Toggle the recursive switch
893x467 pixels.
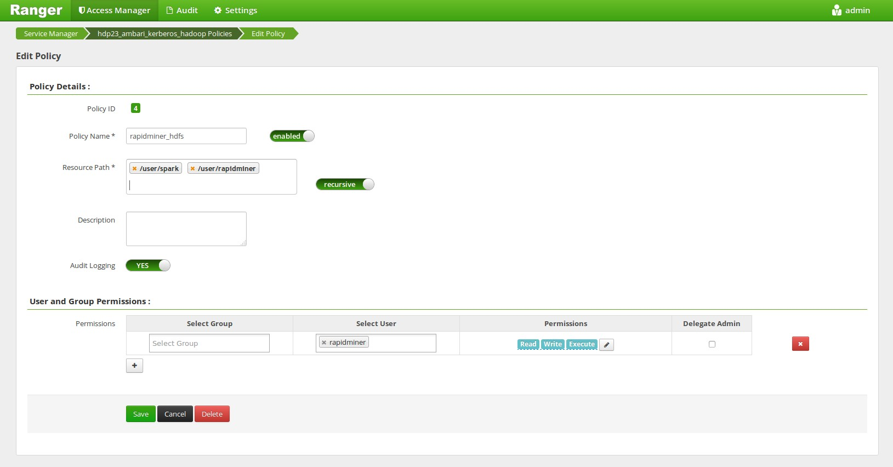[x=345, y=184]
